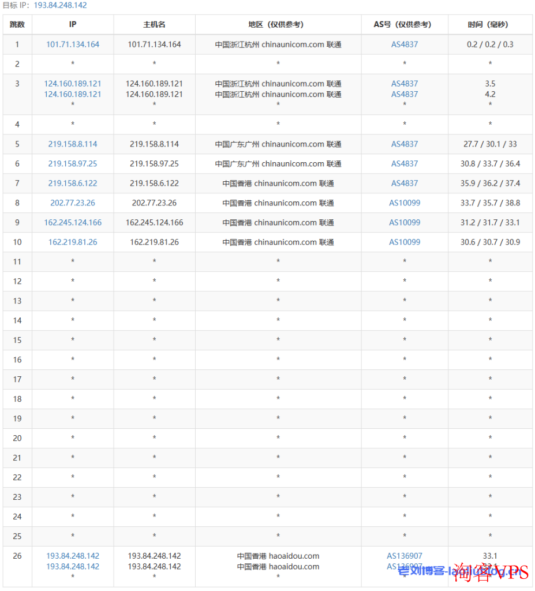This screenshot has width=535, height=591.
Task: Select hostname cell 162.245.124.166
Action: click(x=154, y=222)
